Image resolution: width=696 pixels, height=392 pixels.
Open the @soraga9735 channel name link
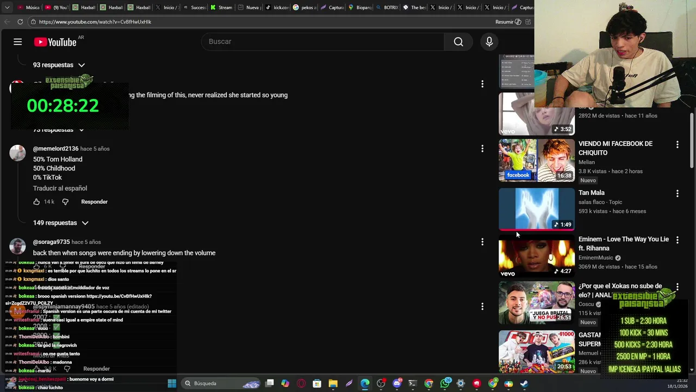[51, 242]
